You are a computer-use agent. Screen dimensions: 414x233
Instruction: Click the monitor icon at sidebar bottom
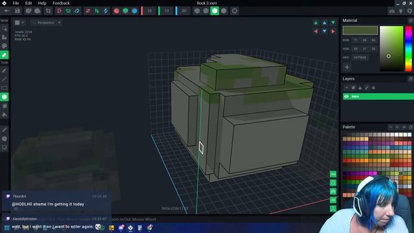click(5, 148)
